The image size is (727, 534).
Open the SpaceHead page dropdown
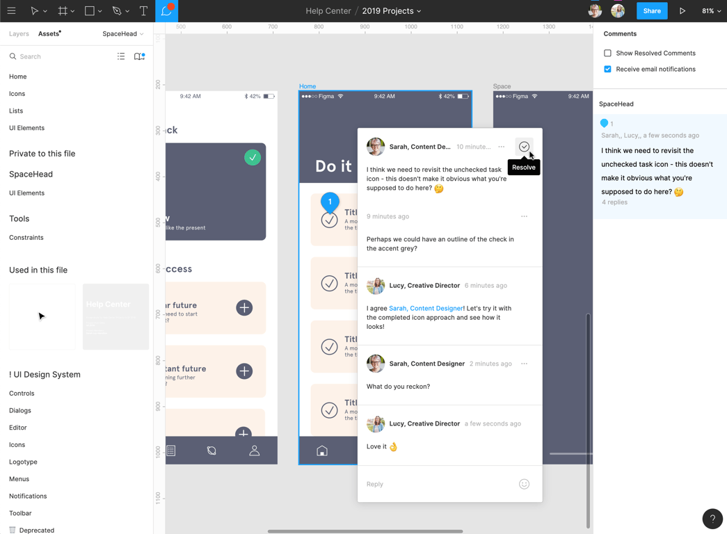pyautogui.click(x=123, y=33)
